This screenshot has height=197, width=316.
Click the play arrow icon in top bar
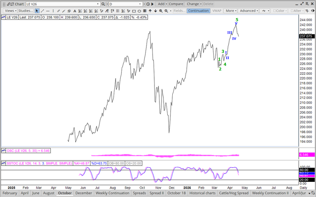click(152, 4)
